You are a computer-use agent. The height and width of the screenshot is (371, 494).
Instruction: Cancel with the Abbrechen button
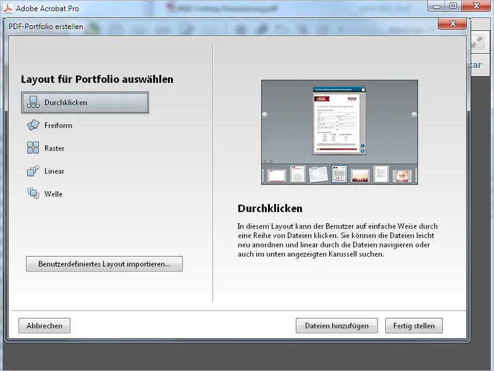point(44,326)
